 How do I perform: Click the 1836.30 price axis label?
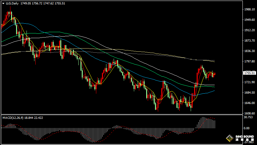[249, 51]
